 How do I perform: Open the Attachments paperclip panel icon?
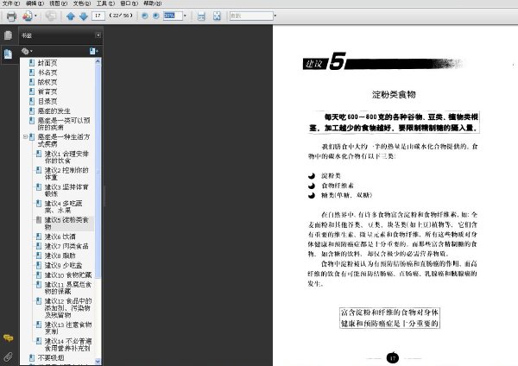click(x=9, y=357)
